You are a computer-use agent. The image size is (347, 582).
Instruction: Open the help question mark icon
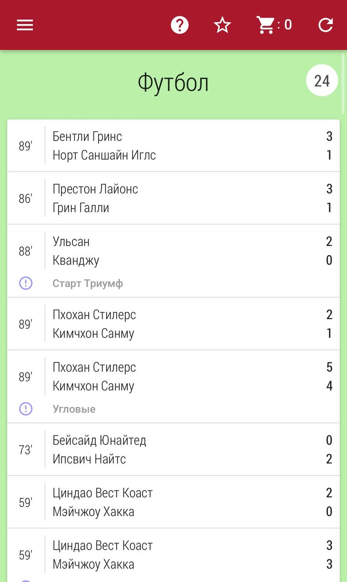179,25
